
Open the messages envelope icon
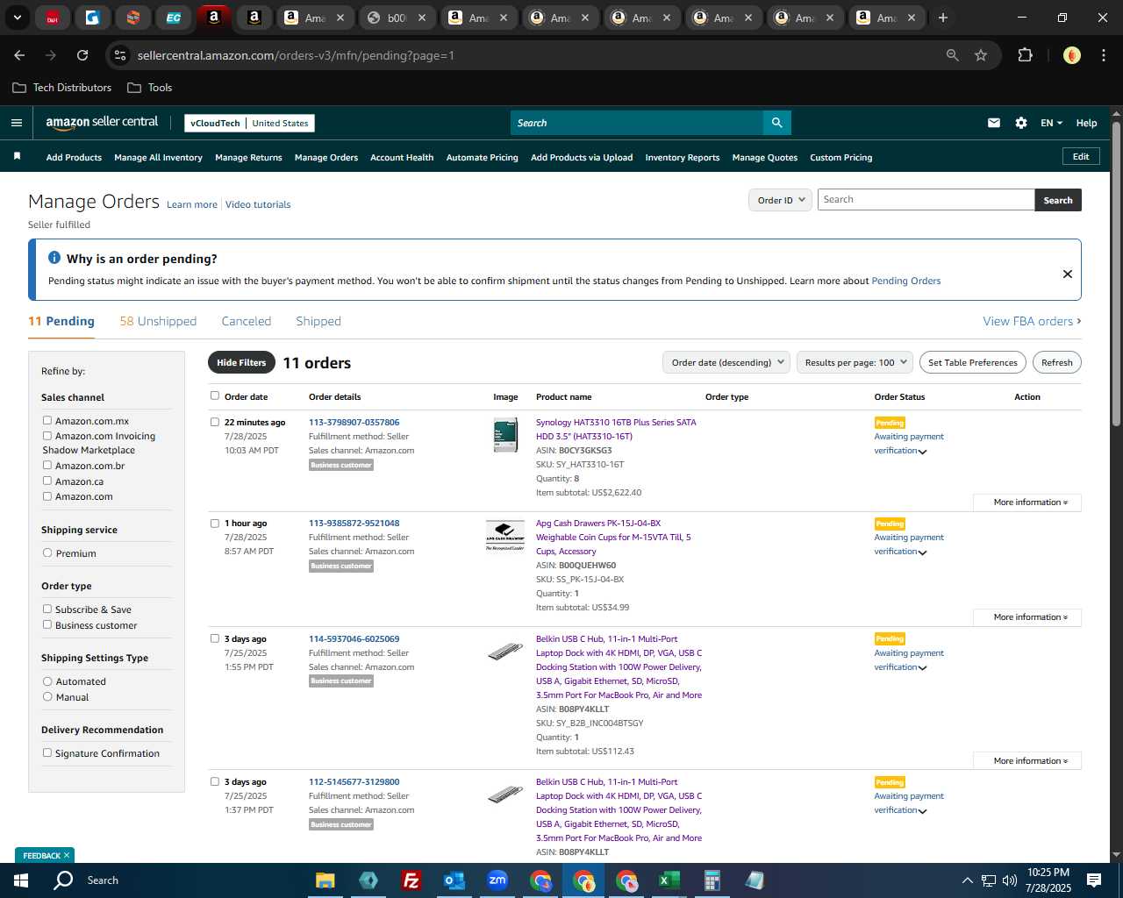click(x=994, y=123)
